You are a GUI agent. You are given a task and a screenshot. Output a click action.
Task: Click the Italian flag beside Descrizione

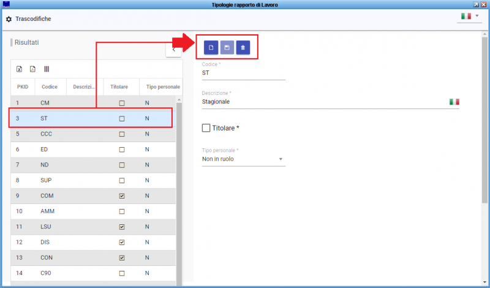[454, 102]
